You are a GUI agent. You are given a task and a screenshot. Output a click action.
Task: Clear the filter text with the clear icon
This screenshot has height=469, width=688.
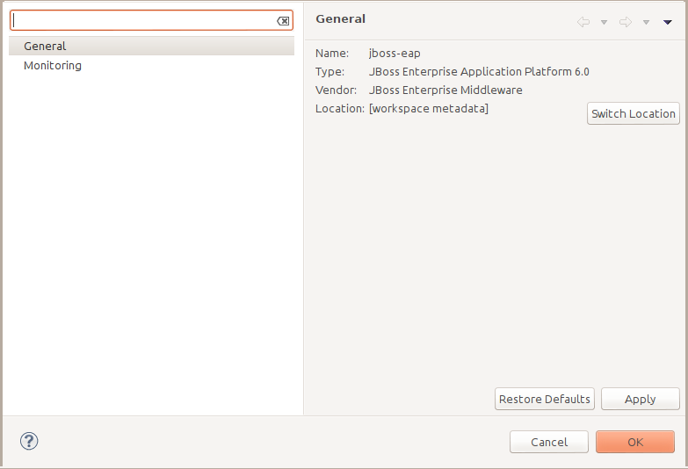click(x=283, y=20)
